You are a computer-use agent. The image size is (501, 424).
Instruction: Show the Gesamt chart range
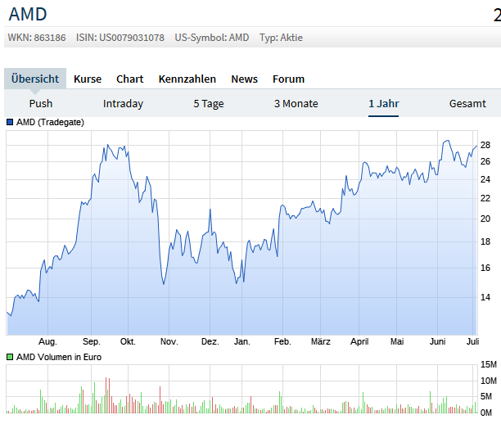tap(467, 103)
